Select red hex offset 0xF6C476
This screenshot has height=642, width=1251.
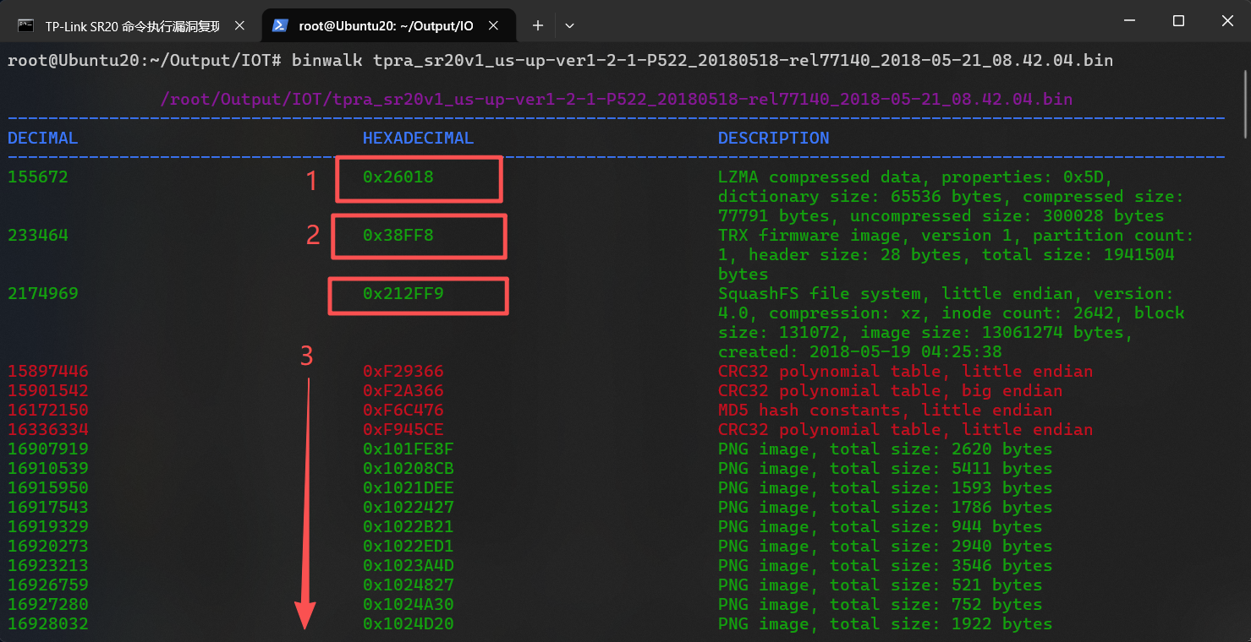pos(403,410)
